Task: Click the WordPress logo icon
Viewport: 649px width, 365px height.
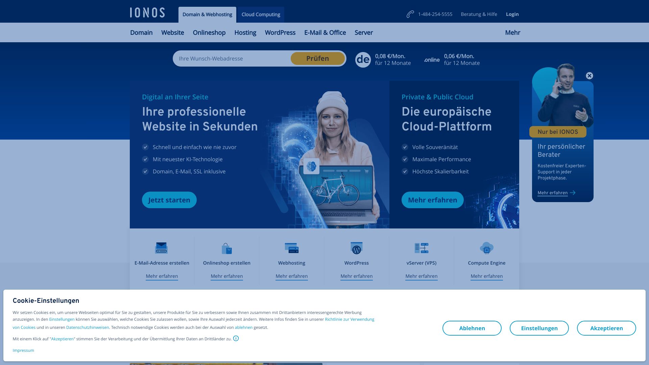Action: click(356, 248)
